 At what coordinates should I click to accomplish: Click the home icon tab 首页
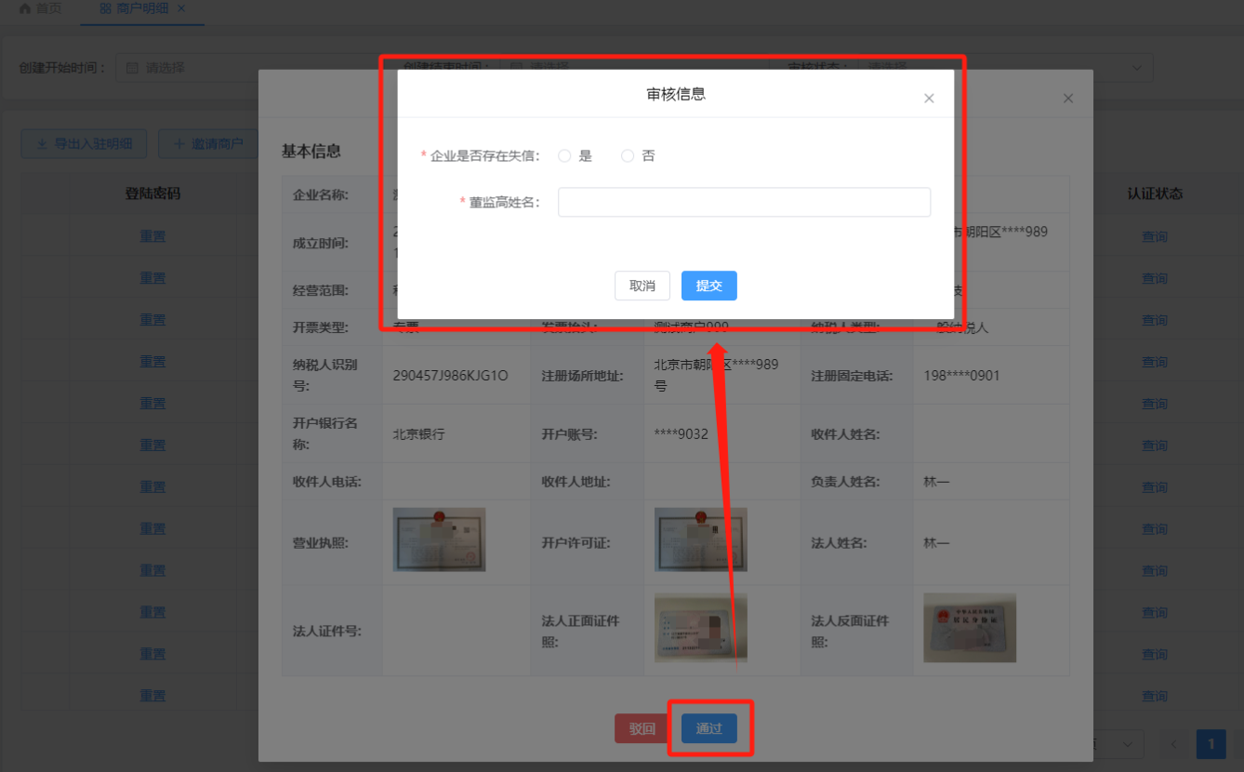click(x=40, y=8)
